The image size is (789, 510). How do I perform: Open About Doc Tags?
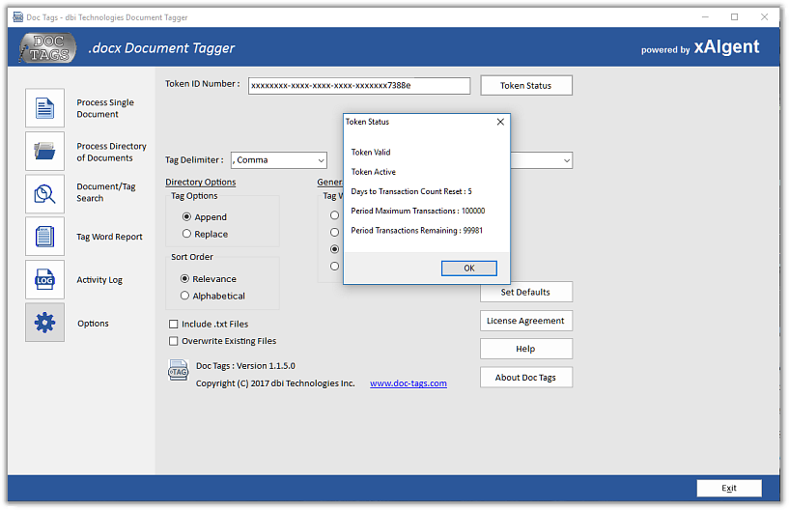pos(525,378)
